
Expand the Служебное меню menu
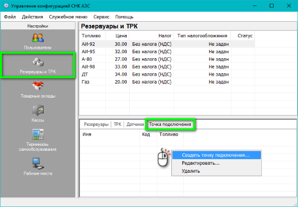coord(68,16)
